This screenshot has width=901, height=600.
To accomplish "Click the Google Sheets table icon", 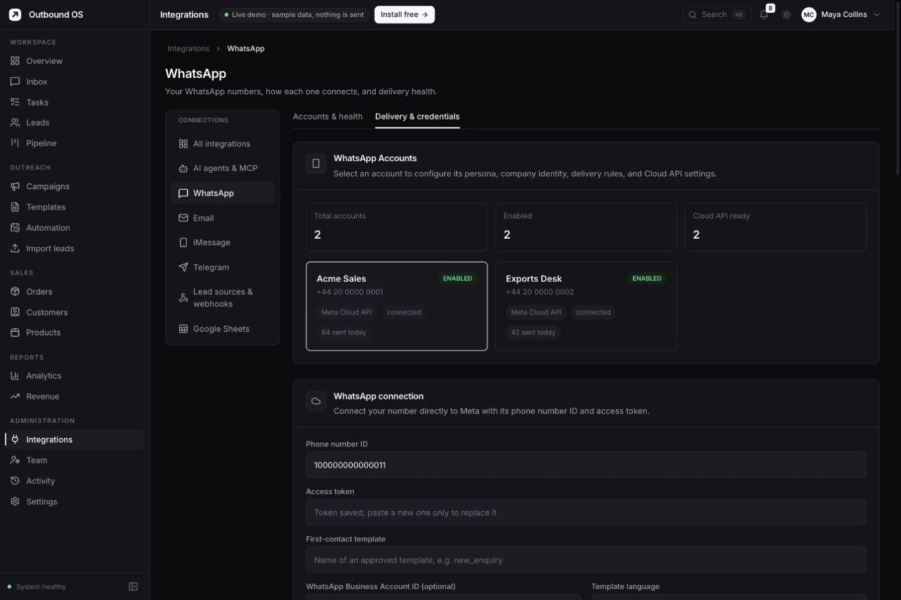I will 183,329.
